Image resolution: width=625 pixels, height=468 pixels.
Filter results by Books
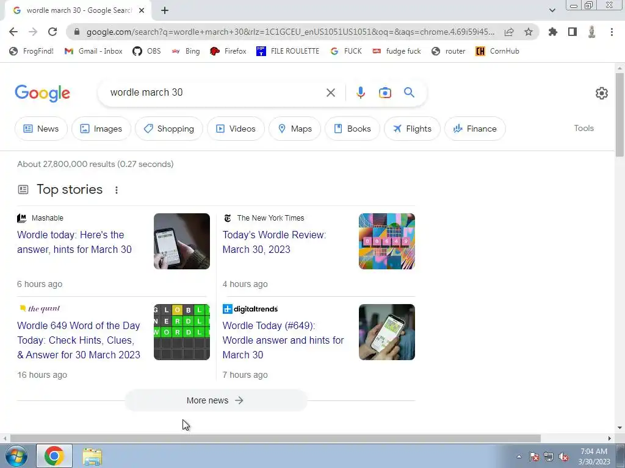click(x=352, y=129)
